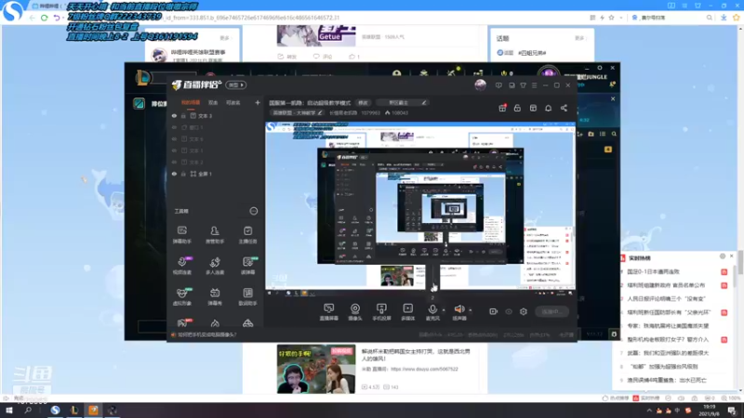Screen dimensions: 744x418
Task: Edit the 英雄联盟 category tag
Action: 297,112
